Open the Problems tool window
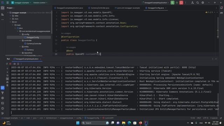Image resolution: width=224 pixels, height=126 pixels. [2, 108]
